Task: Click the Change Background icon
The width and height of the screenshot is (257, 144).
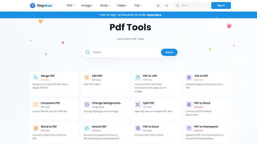Action: tap(87, 104)
